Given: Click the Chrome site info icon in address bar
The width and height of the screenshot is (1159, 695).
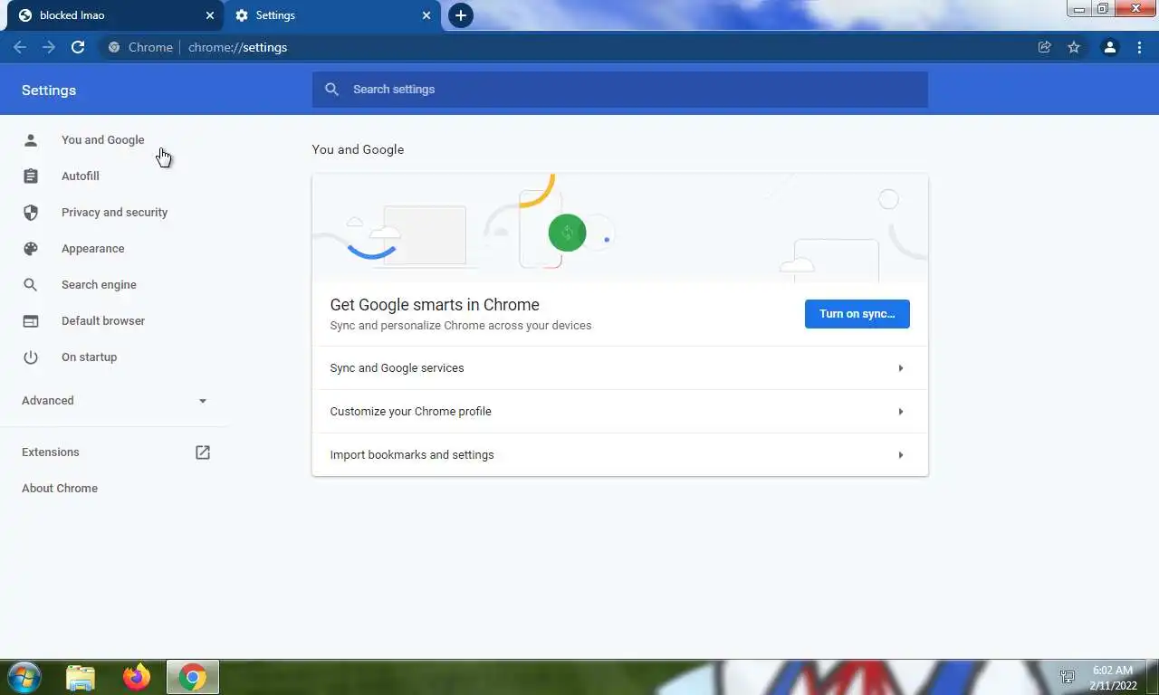Looking at the screenshot, I should (x=114, y=47).
